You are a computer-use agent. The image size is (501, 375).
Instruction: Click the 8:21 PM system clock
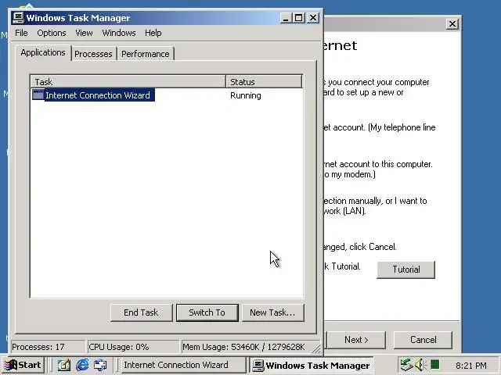pos(471,366)
